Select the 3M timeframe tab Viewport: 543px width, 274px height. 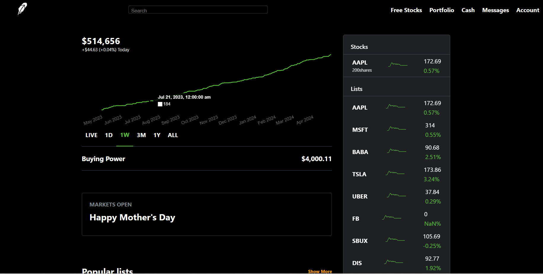point(141,135)
